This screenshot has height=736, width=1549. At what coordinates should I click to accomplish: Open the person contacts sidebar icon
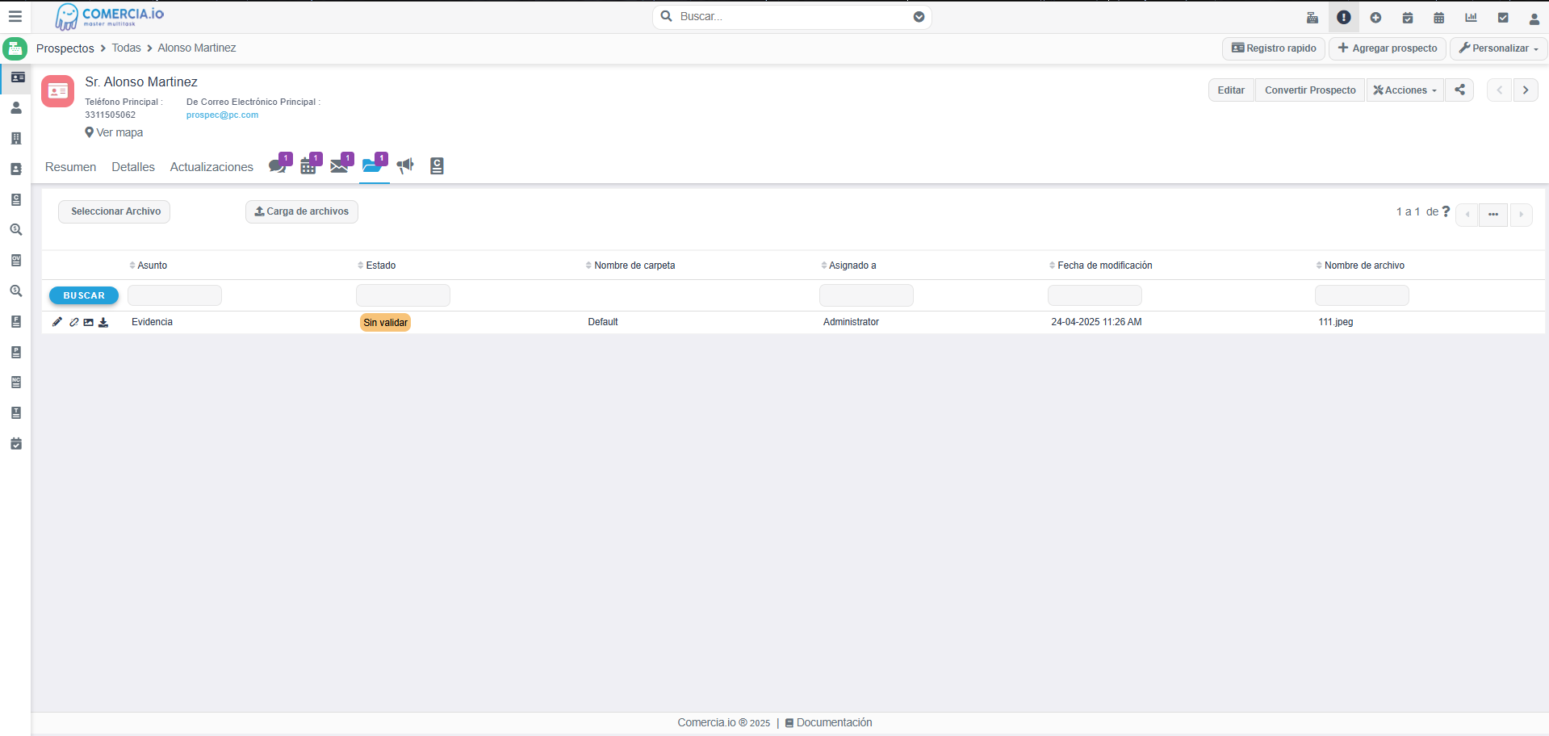[15, 107]
